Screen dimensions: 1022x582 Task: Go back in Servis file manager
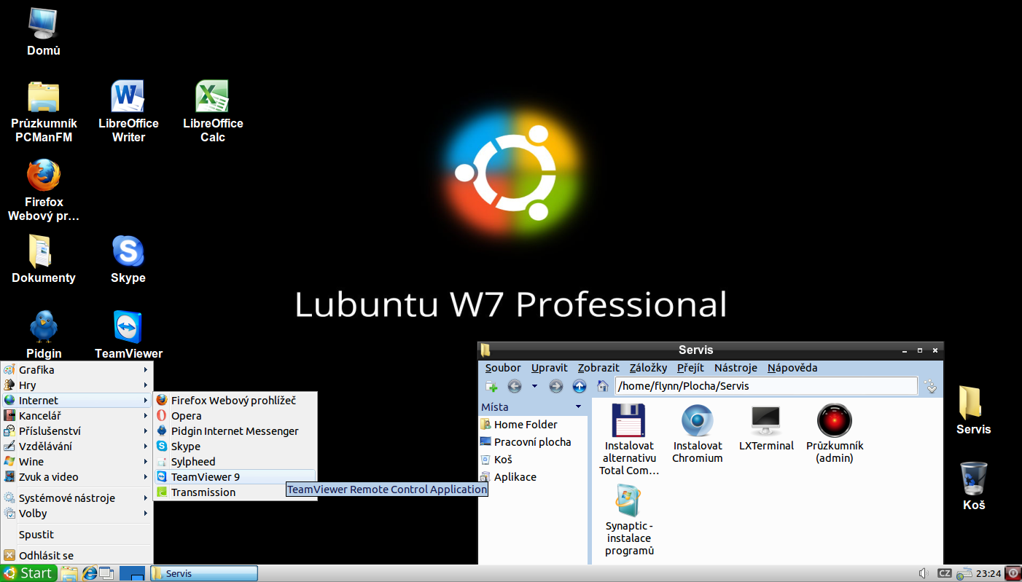(x=515, y=386)
